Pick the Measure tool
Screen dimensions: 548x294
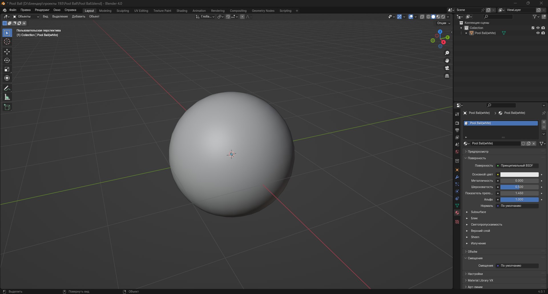coord(7,97)
